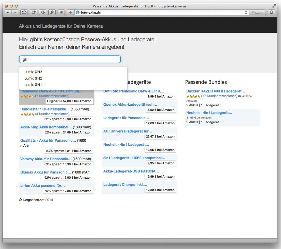Screen dimensions: 281x249
Task: Select Lumix GH3 from suggestions
Action: click(33, 72)
